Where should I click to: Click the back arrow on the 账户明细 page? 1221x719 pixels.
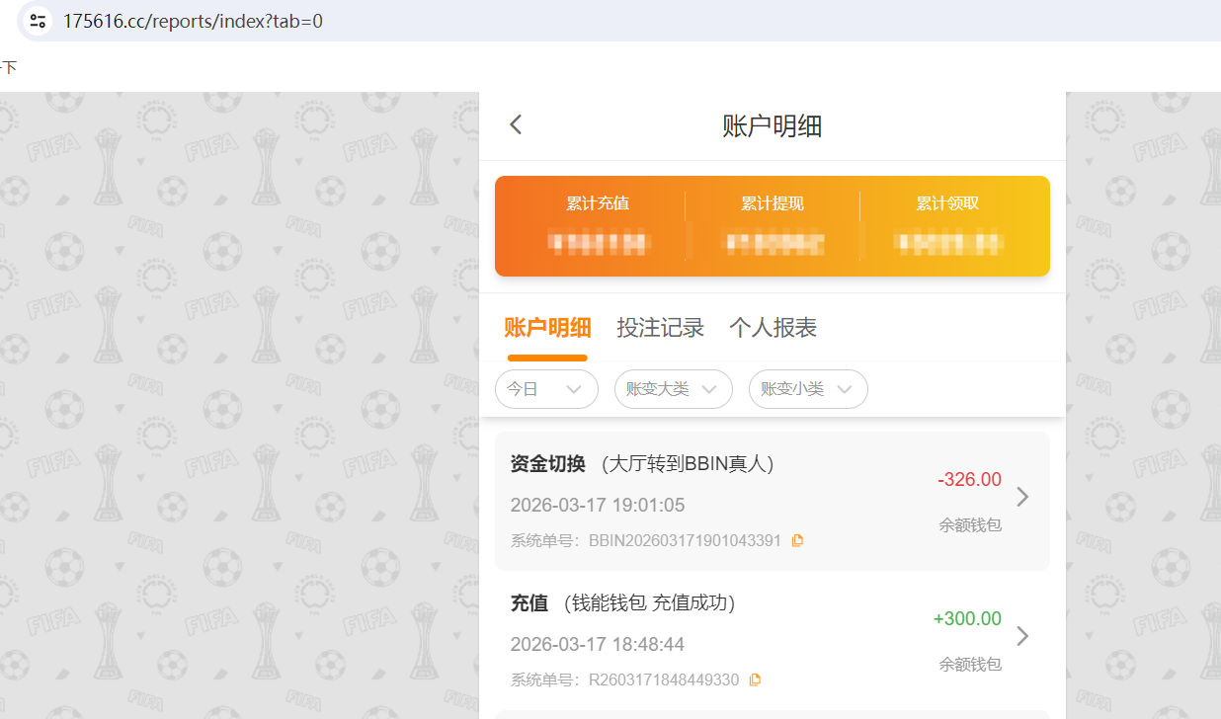pos(515,123)
